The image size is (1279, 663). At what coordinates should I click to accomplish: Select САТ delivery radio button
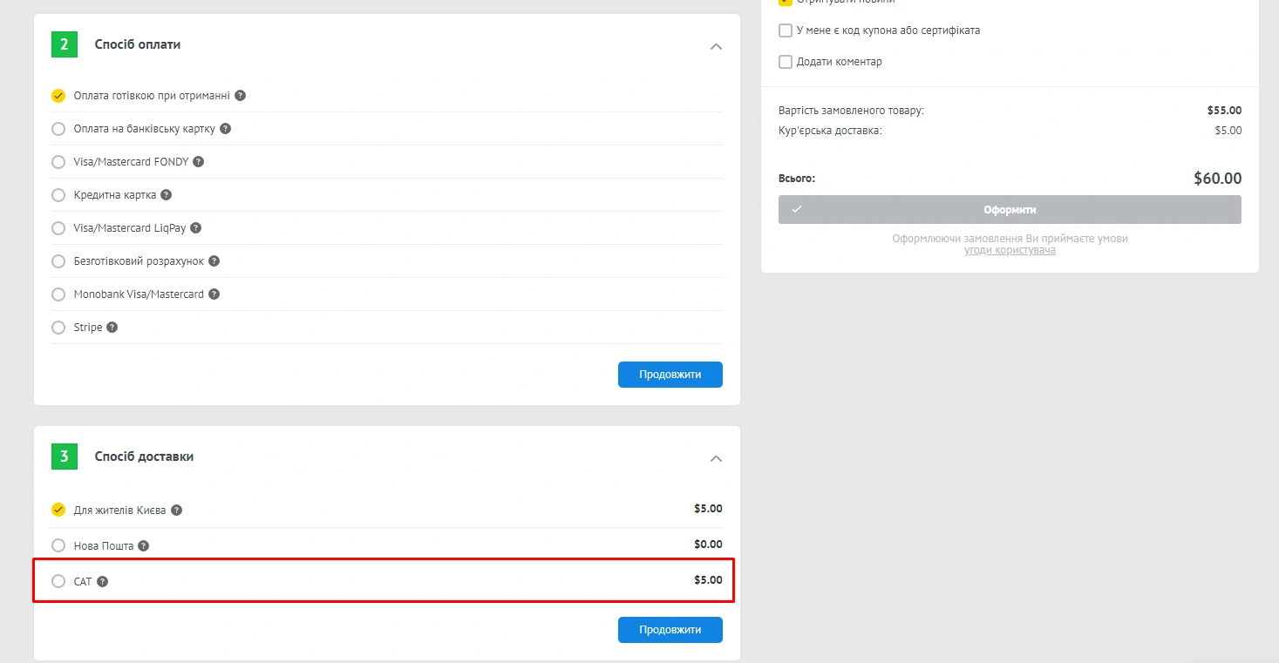pyautogui.click(x=58, y=581)
